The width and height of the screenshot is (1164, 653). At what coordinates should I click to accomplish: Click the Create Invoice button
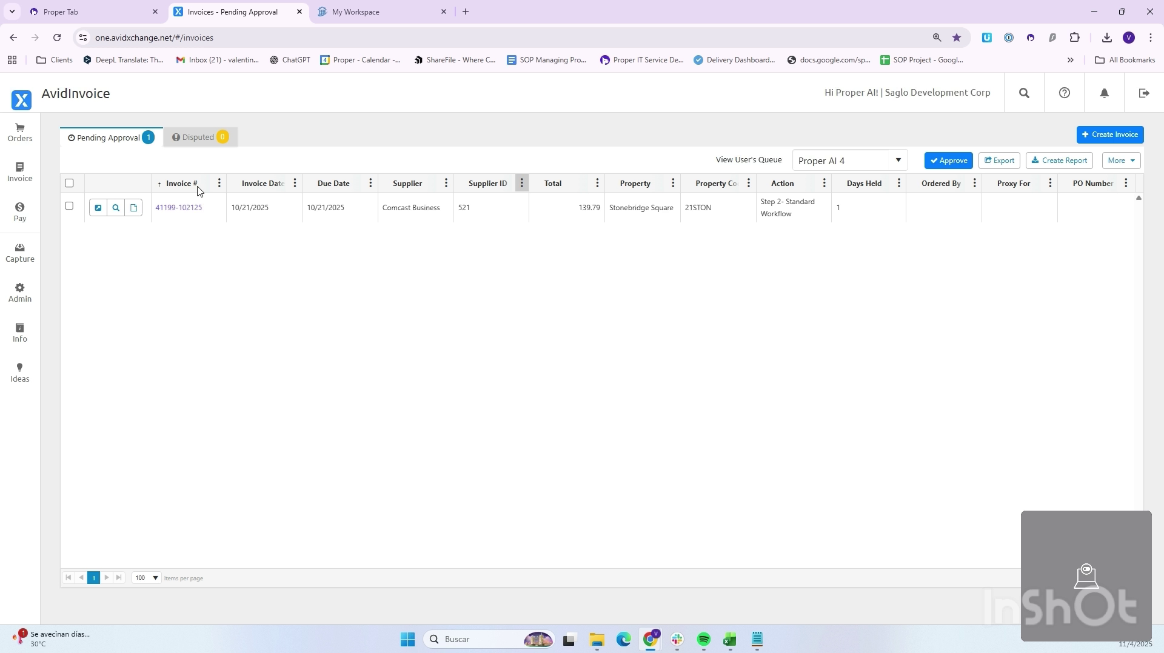point(1110,134)
